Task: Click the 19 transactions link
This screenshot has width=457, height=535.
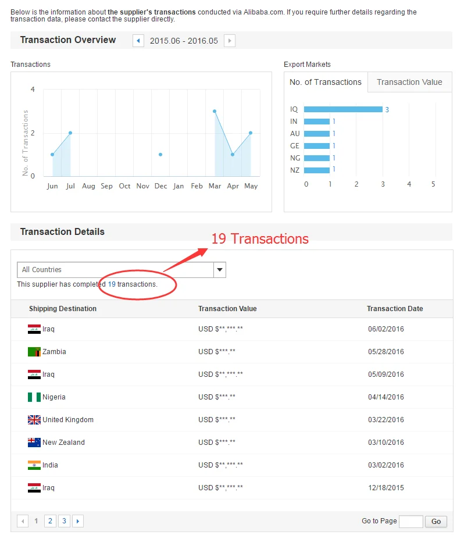Action: coord(112,284)
